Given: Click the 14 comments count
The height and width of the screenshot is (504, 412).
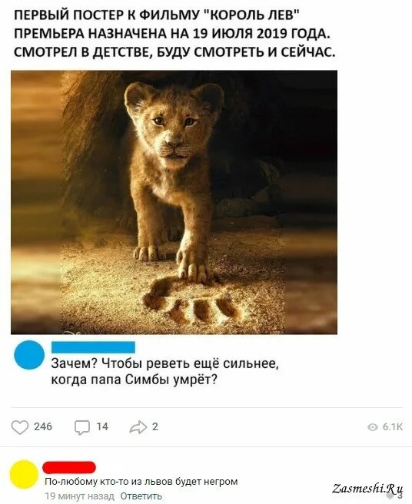Looking at the screenshot, I should (102, 426).
